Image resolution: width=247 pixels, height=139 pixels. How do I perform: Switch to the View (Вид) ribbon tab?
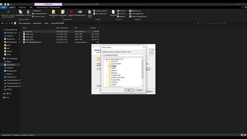click(31, 7)
